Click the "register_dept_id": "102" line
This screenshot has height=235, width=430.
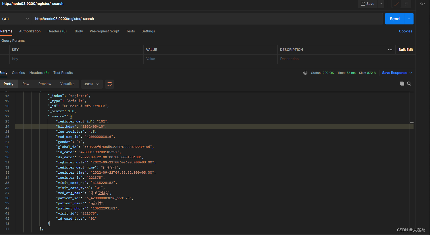click(x=82, y=121)
